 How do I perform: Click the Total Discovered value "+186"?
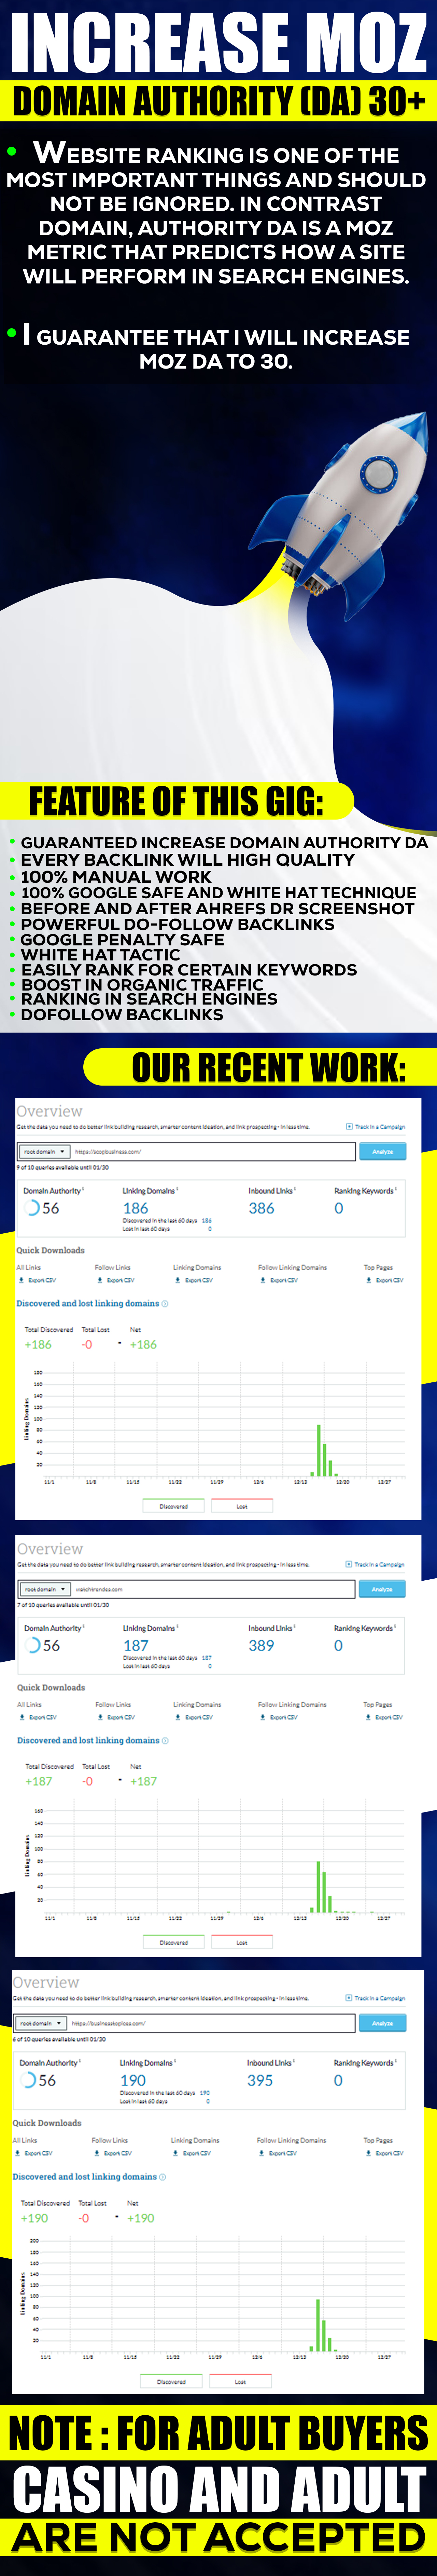(x=38, y=1345)
